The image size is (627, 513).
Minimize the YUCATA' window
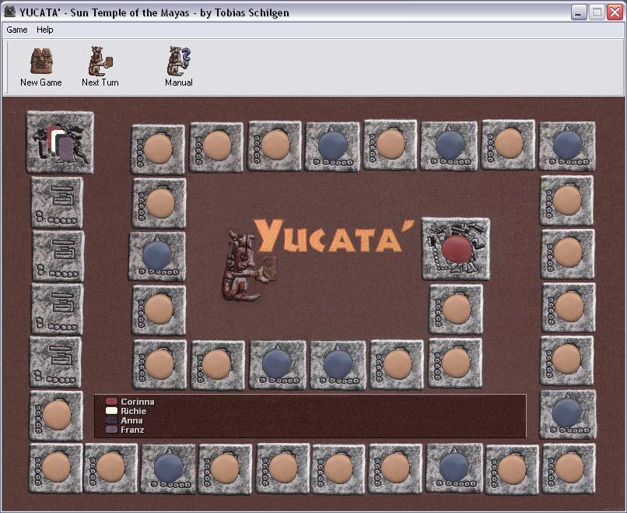point(578,12)
